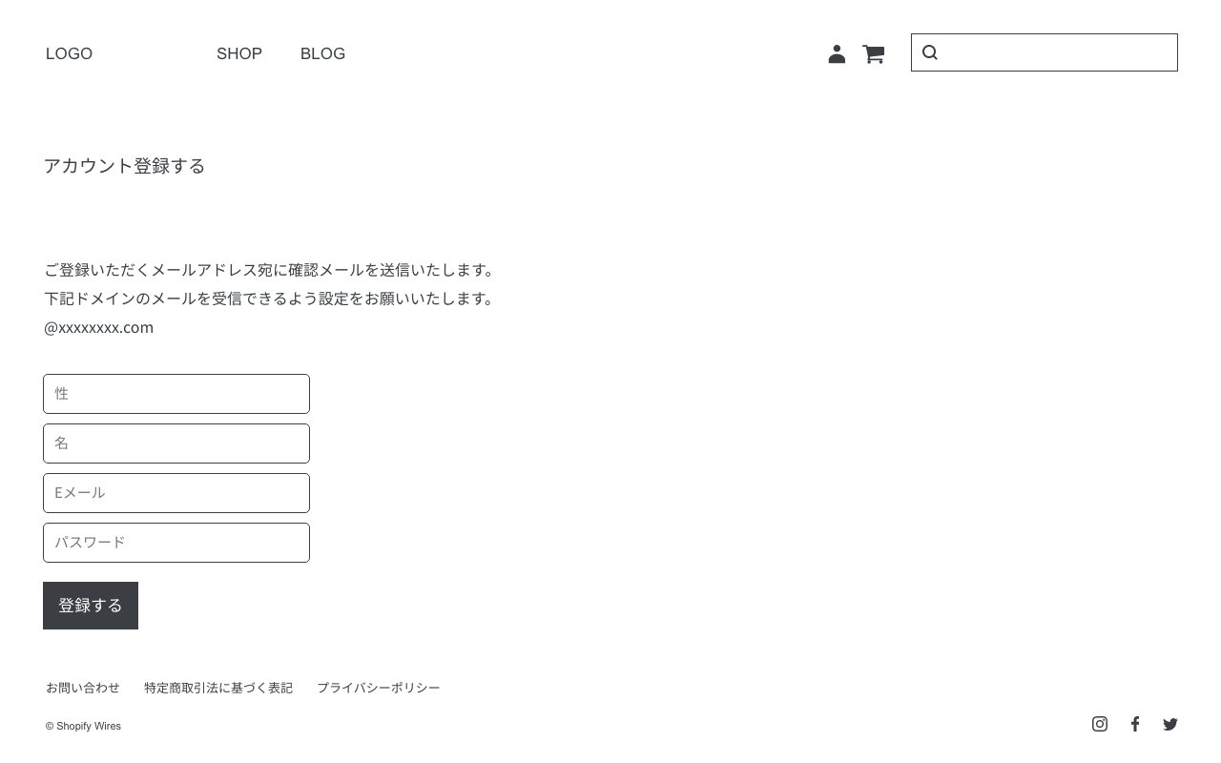Click the © Shopify Wires text

83,726
